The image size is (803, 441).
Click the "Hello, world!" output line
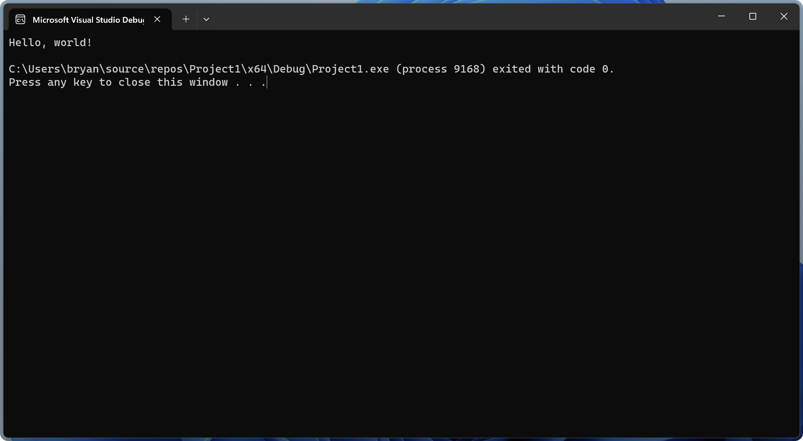[50, 43]
